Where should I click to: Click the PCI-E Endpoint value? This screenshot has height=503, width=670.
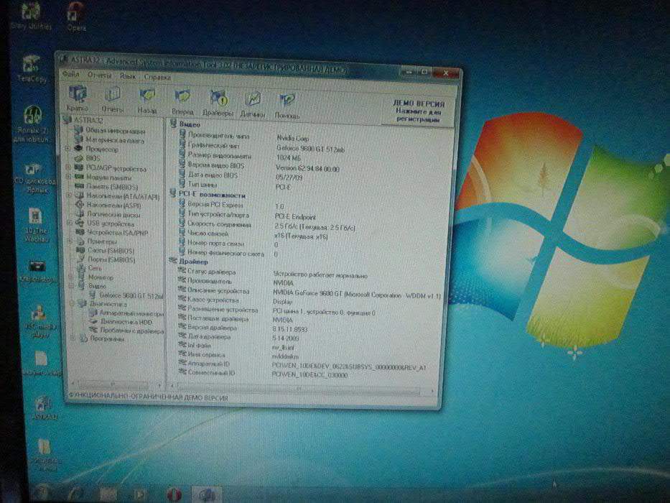295,217
